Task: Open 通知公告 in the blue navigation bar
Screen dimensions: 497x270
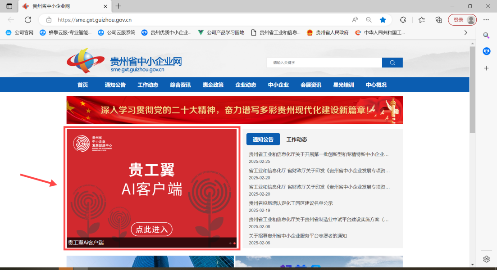Action: coord(115,85)
